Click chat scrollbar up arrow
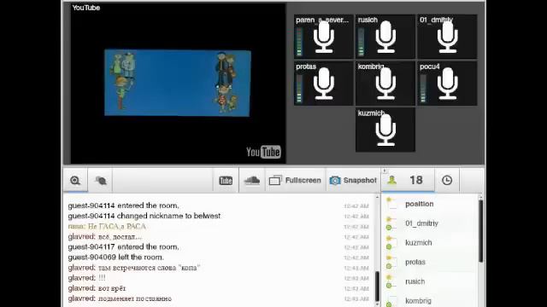Screen dimensions: 547x307 point(377,197)
